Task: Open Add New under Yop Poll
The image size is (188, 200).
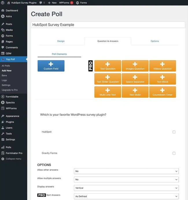Action: pyautogui.click(x=7, y=71)
